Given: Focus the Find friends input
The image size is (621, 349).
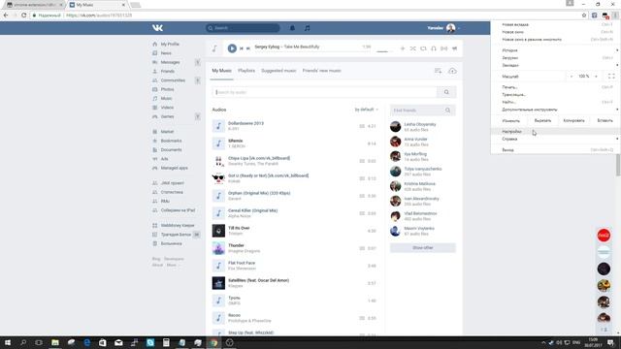Looking at the screenshot, I should coord(418,111).
